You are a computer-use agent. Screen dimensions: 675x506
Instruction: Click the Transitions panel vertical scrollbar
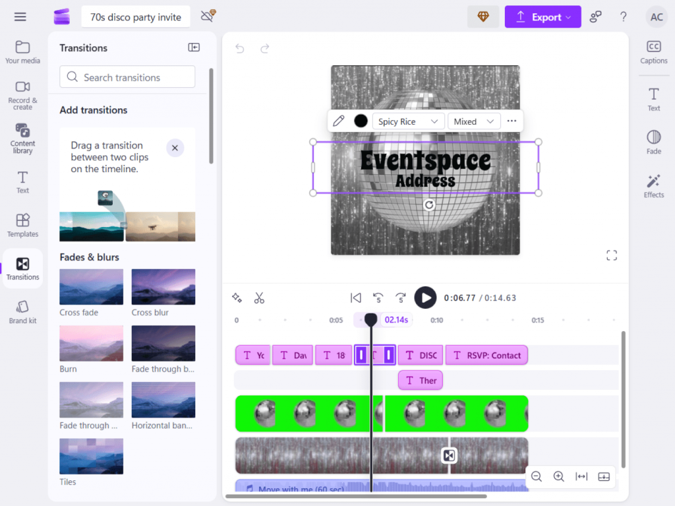[211, 115]
